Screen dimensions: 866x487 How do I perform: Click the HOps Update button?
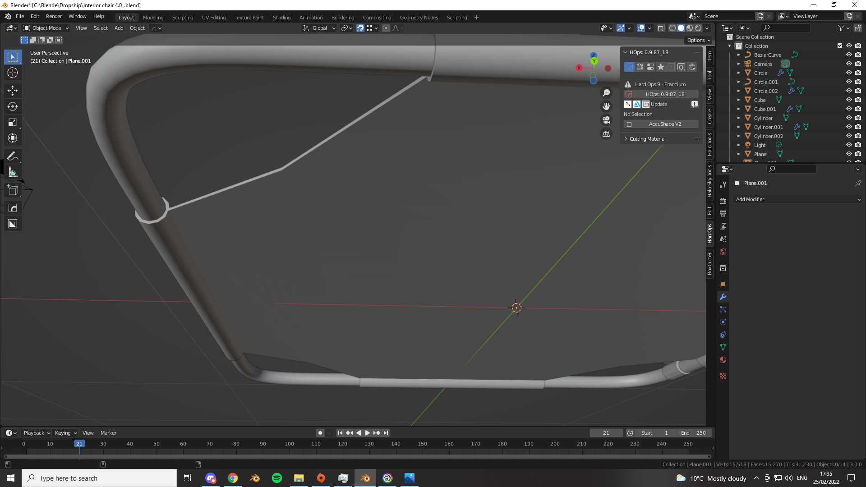click(x=659, y=104)
